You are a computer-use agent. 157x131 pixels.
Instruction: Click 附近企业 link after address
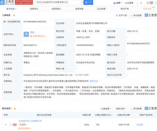click(94, 81)
